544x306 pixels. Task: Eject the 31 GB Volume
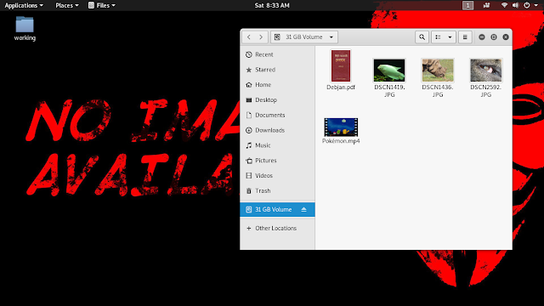pyautogui.click(x=304, y=210)
